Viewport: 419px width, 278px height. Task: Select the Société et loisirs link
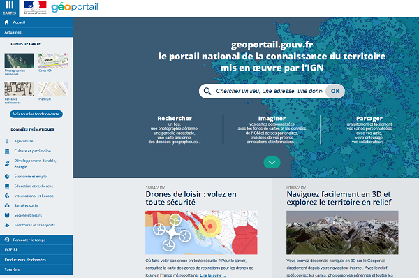tap(28, 215)
